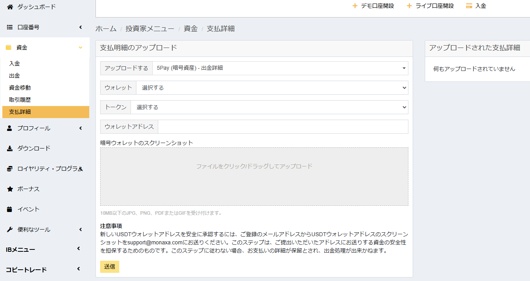Click the ロイヤリティ・プログラム coins icon
Image resolution: width=530 pixels, height=281 pixels.
[x=10, y=169]
